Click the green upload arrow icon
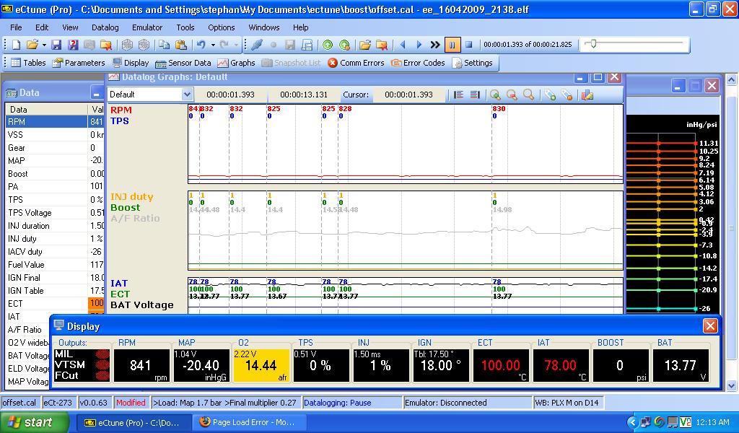The width and height of the screenshot is (739, 433). 328,45
